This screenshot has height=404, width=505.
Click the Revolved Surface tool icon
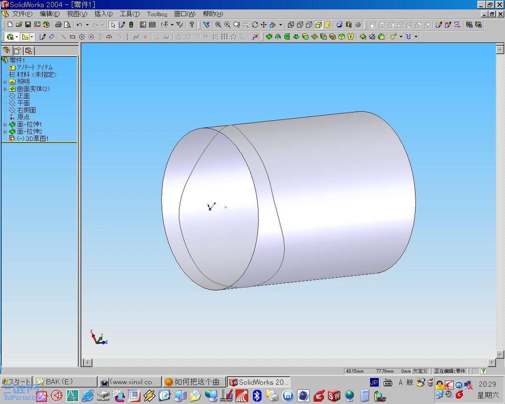tap(278, 37)
